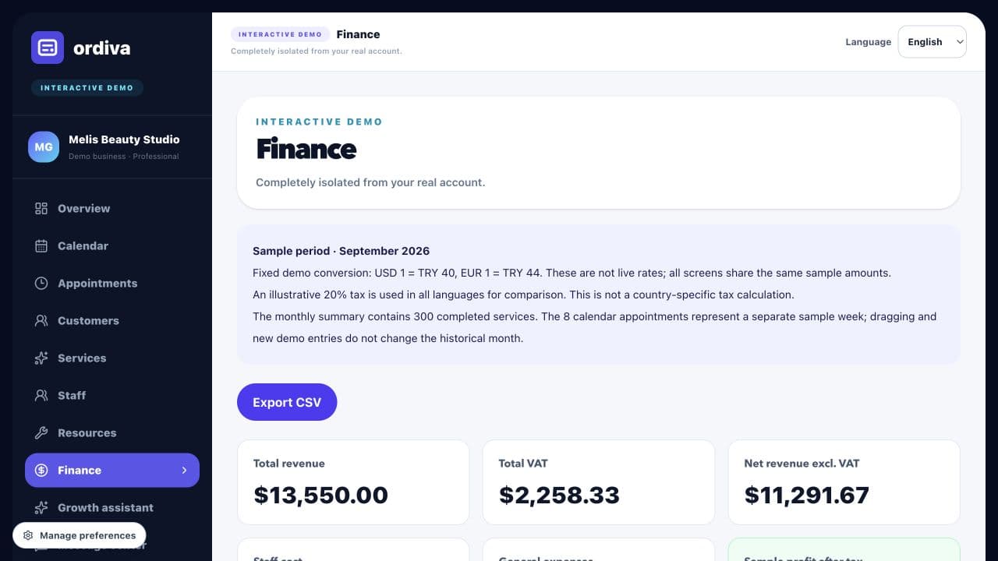Open the Overview grid icon

pos(41,208)
